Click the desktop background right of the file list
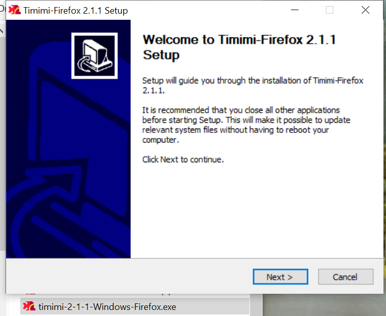The image size is (386, 316). click(x=324, y=305)
